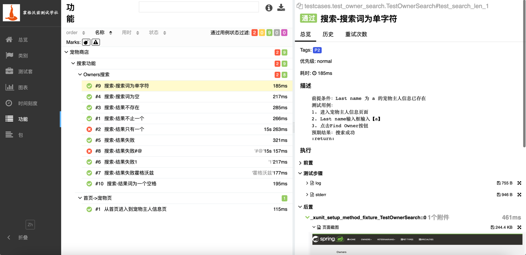The image size is (526, 255).
Task: Show the info icon next to search box
Action: [269, 8]
